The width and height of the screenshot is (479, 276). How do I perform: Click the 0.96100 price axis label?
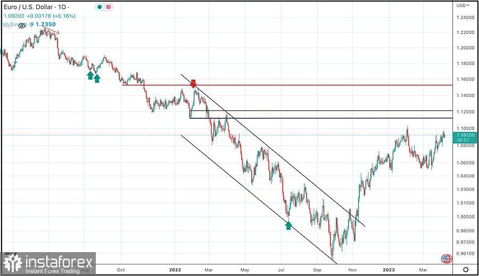pos(465,254)
